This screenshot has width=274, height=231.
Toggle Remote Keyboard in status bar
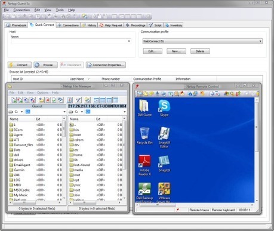(x=223, y=210)
